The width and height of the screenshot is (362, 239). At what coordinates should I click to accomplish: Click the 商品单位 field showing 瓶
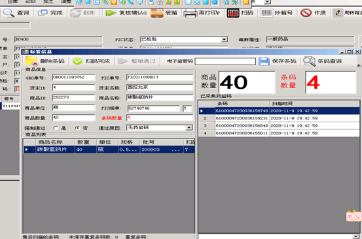point(74,108)
